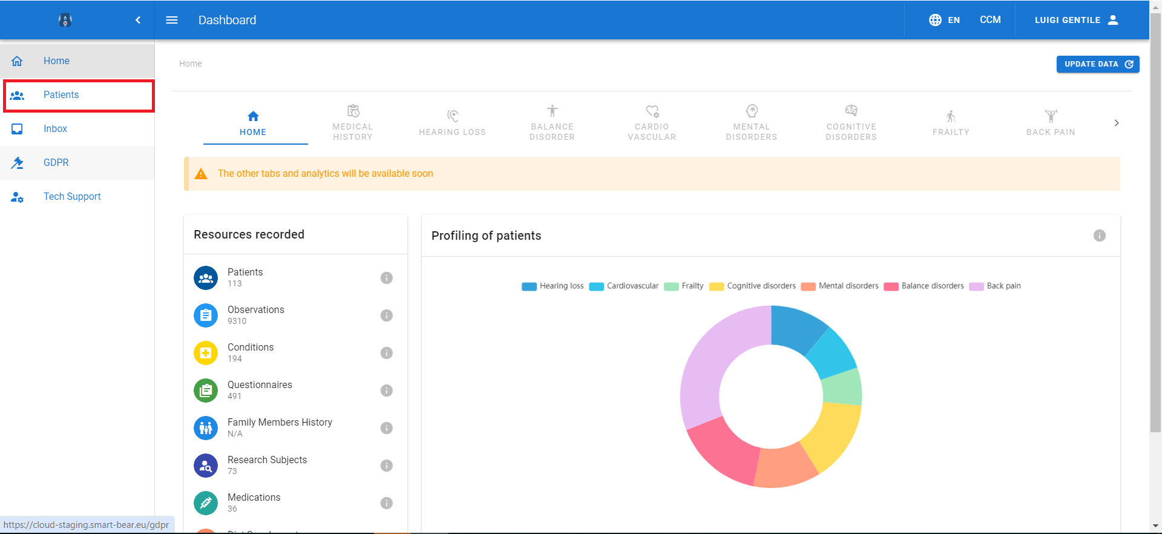Click the Tech Support person-gear icon
1162x534 pixels.
click(x=17, y=197)
